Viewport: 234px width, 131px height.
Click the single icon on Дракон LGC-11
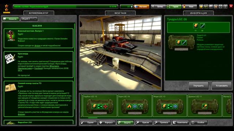click(x=205, y=106)
